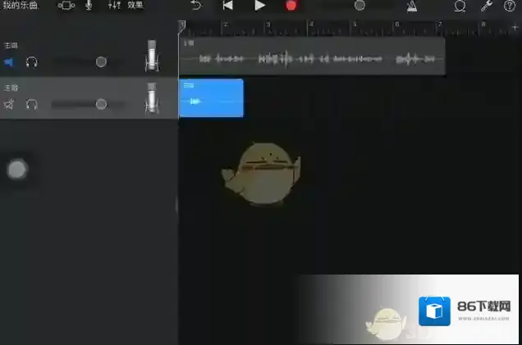
Task: Open the help question mark
Action: tap(508, 6)
